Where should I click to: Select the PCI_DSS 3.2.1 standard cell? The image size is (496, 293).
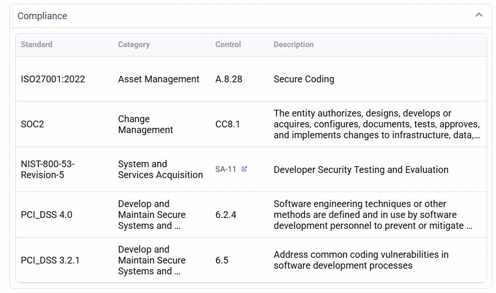click(50, 260)
